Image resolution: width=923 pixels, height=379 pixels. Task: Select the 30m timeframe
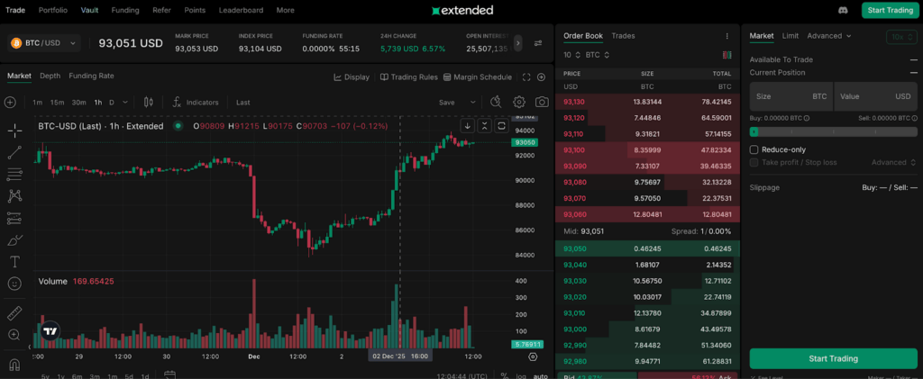(79, 103)
